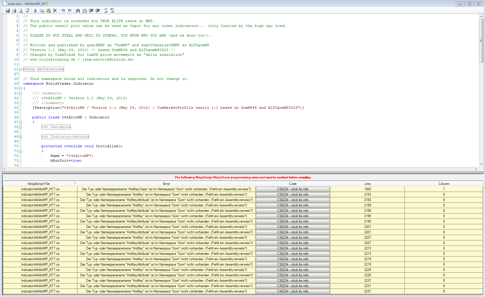The width and height of the screenshot is (485, 297).
Task: Open CS0234 info for HotKeyAttribute error line 2231
Action: [x=293, y=286]
